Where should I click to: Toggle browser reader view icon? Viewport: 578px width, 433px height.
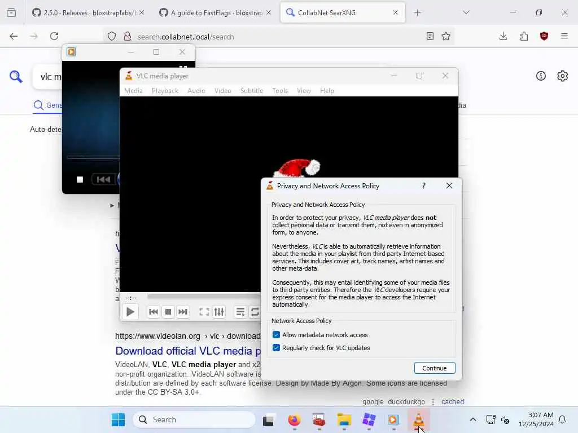pyautogui.click(x=430, y=36)
